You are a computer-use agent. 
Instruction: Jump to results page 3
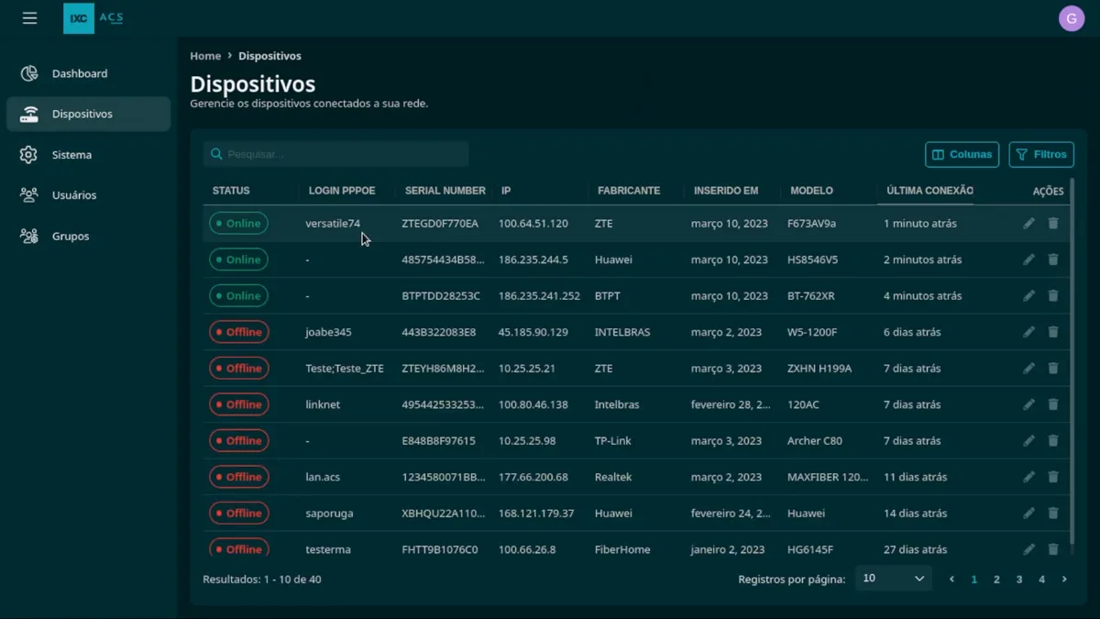pos(1019,580)
